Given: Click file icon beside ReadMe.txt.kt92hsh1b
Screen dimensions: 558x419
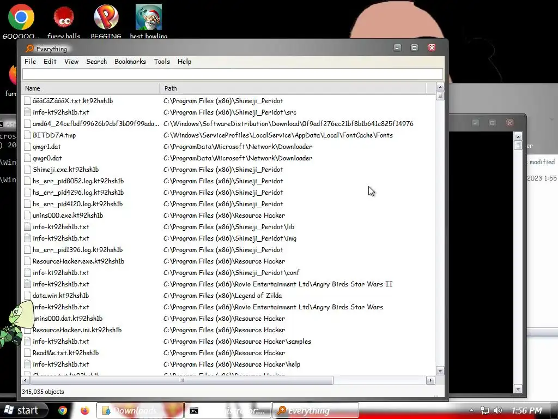Looking at the screenshot, I should pos(27,353).
